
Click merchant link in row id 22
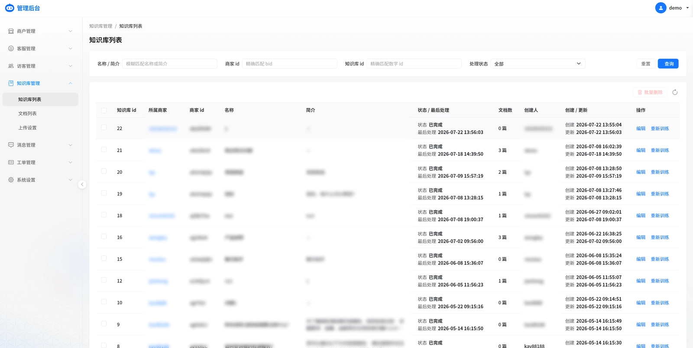pyautogui.click(x=163, y=129)
